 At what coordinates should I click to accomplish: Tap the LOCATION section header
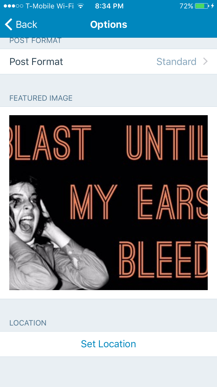coord(28,323)
